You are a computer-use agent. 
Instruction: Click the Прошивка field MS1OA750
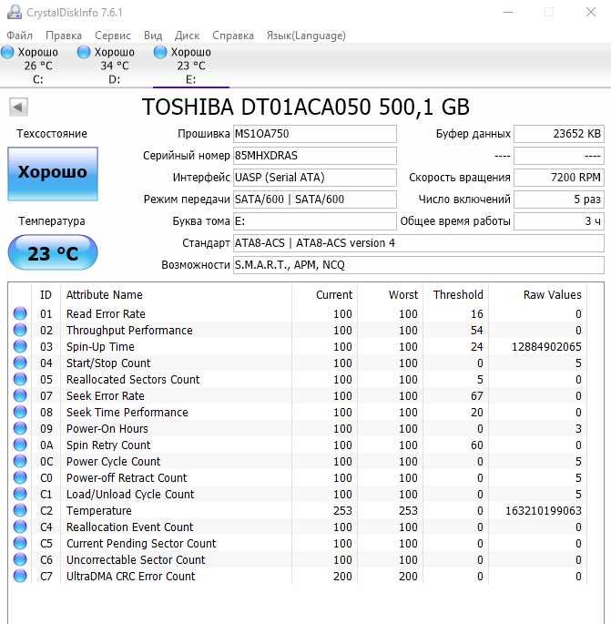point(315,134)
